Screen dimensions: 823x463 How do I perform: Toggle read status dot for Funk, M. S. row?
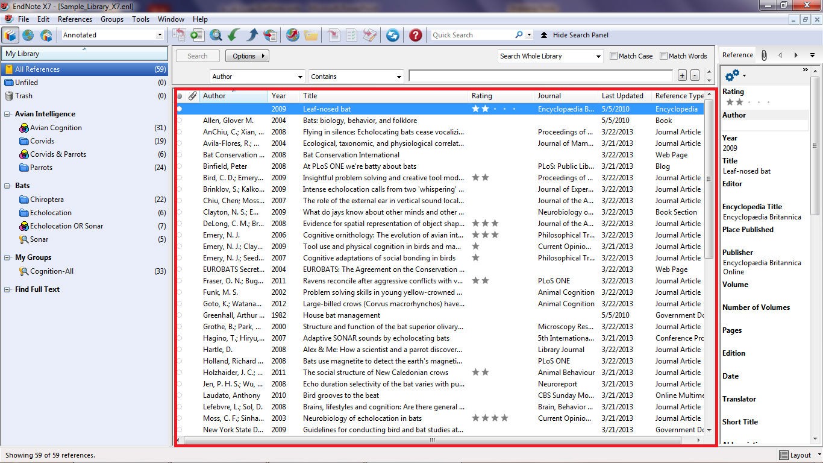point(180,292)
